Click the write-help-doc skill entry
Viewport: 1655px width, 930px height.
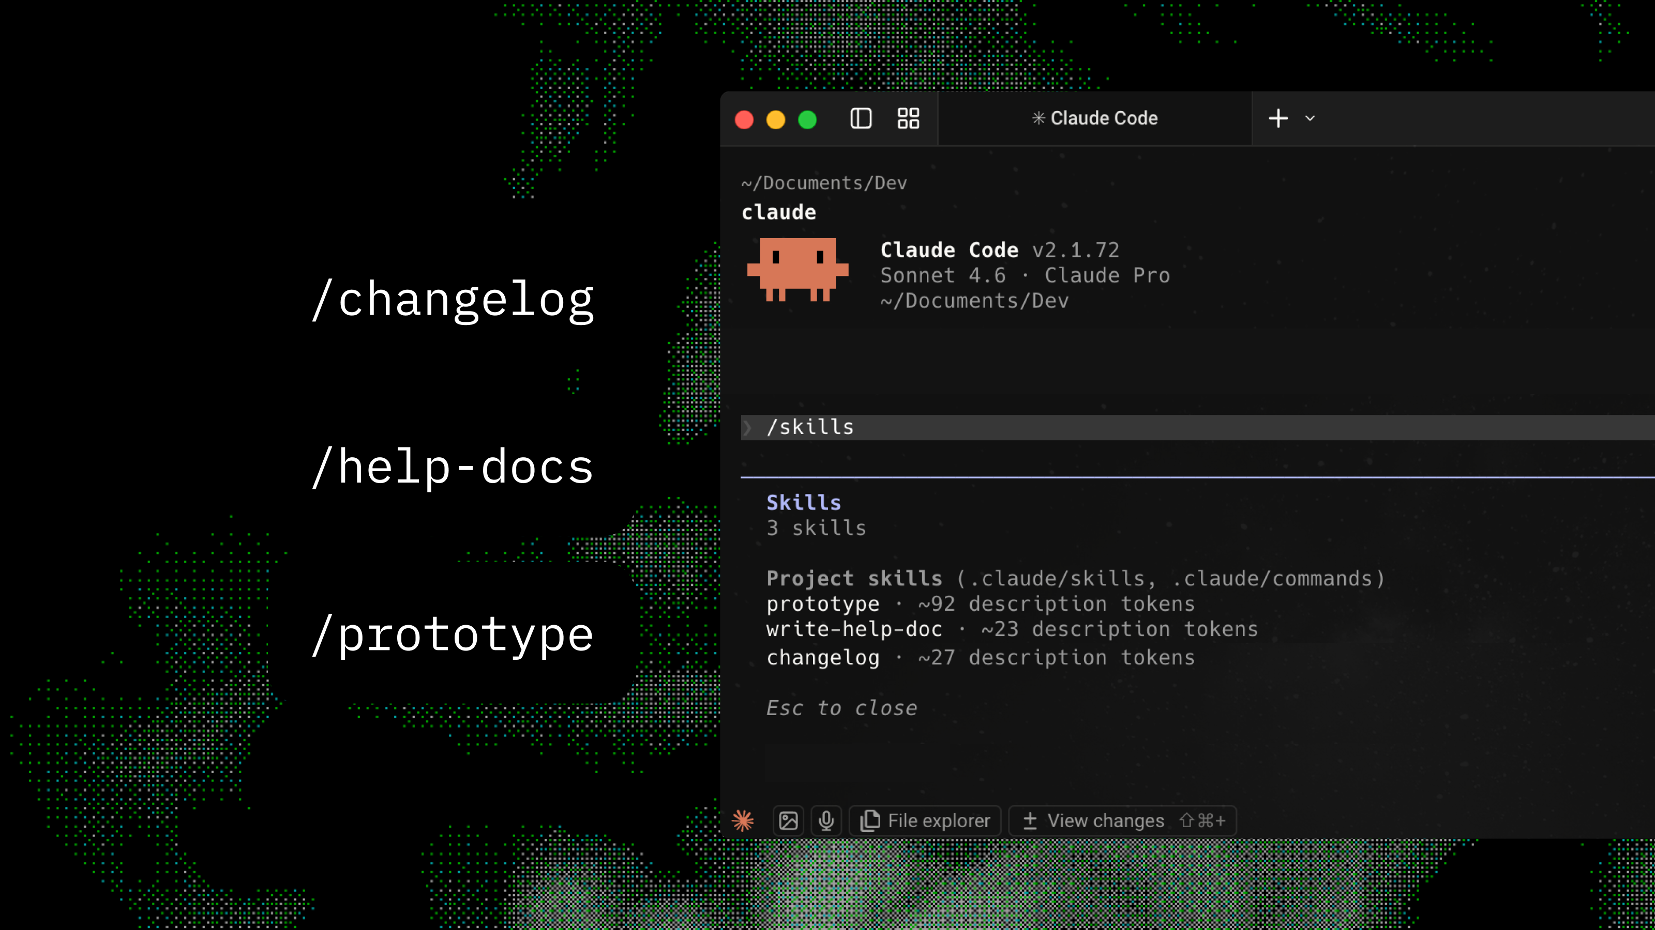coord(854,629)
